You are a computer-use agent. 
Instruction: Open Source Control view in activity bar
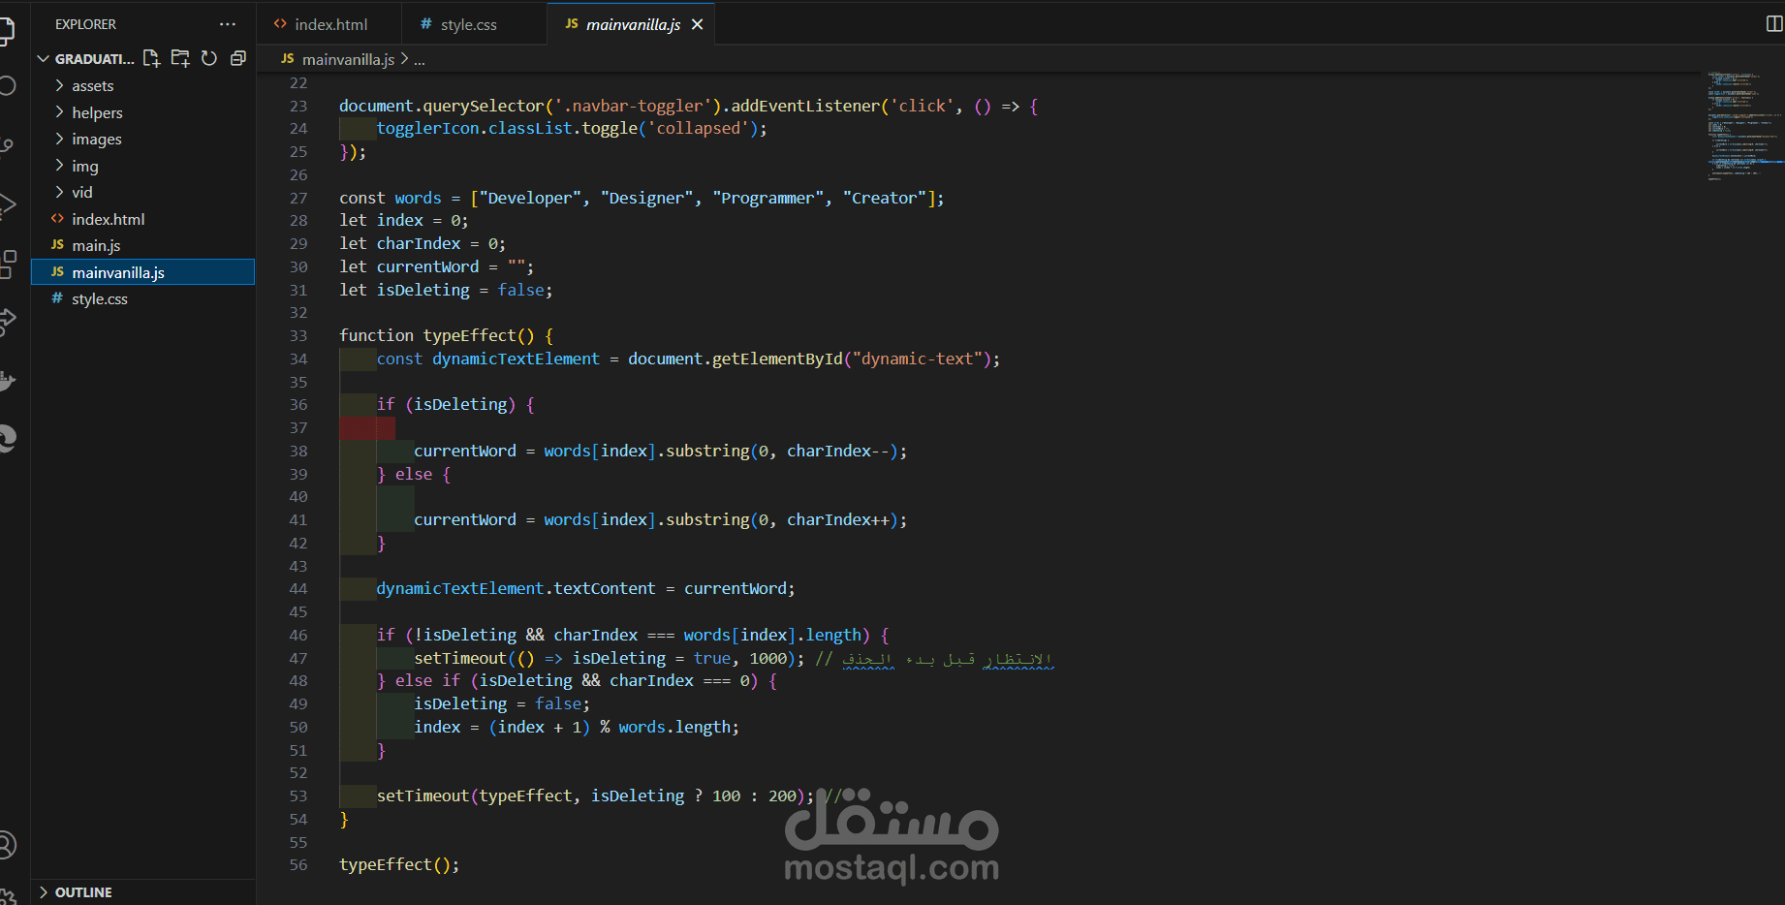coord(6,146)
